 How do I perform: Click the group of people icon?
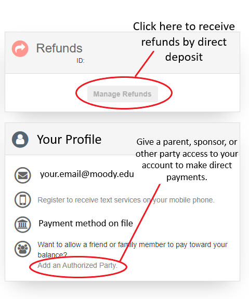coord(23,249)
